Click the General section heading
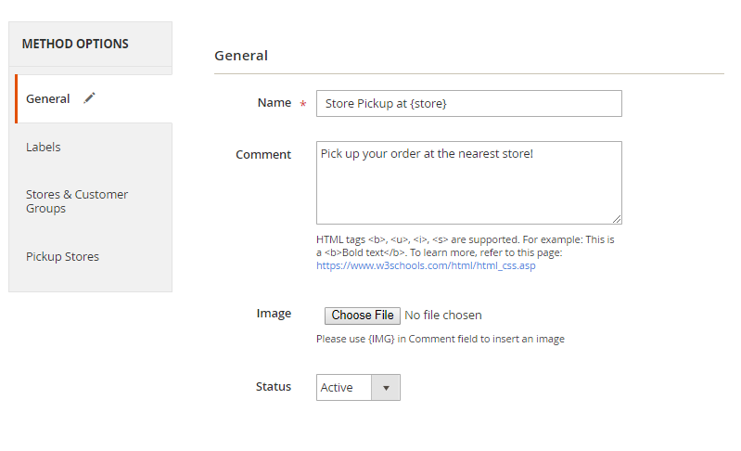This screenshot has height=451, width=741. [241, 56]
